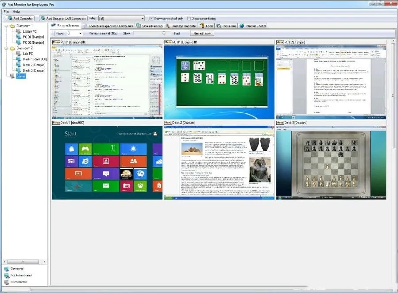Toggle Show connected only checkbox
Image resolution: width=398 pixels, height=293 pixels.
[151, 19]
